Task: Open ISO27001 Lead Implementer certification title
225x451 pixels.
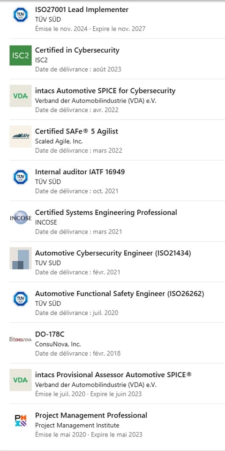Action: (82, 9)
